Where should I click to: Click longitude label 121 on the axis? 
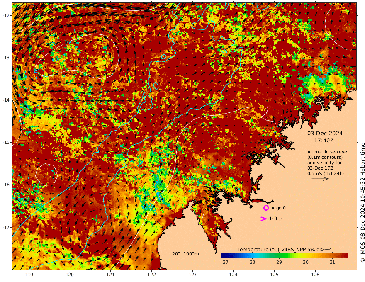tap(111, 275)
